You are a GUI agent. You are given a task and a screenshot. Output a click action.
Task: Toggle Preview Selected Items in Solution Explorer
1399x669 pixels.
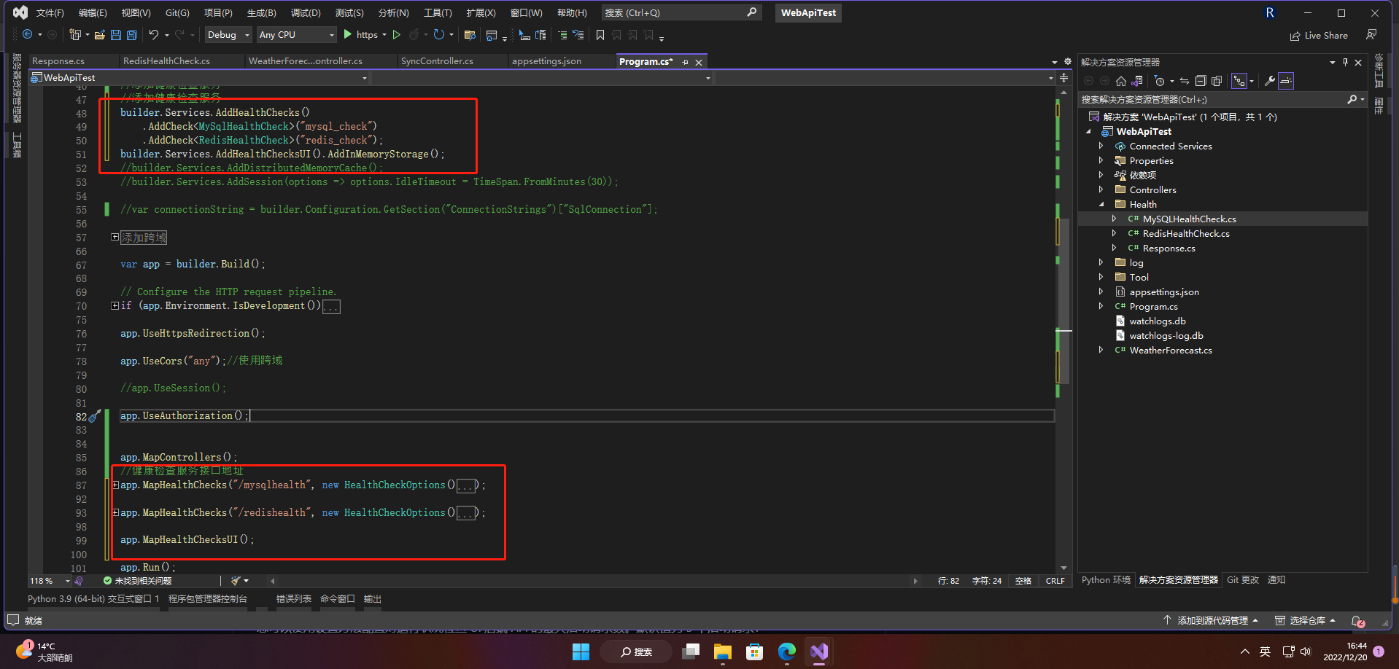[1286, 81]
